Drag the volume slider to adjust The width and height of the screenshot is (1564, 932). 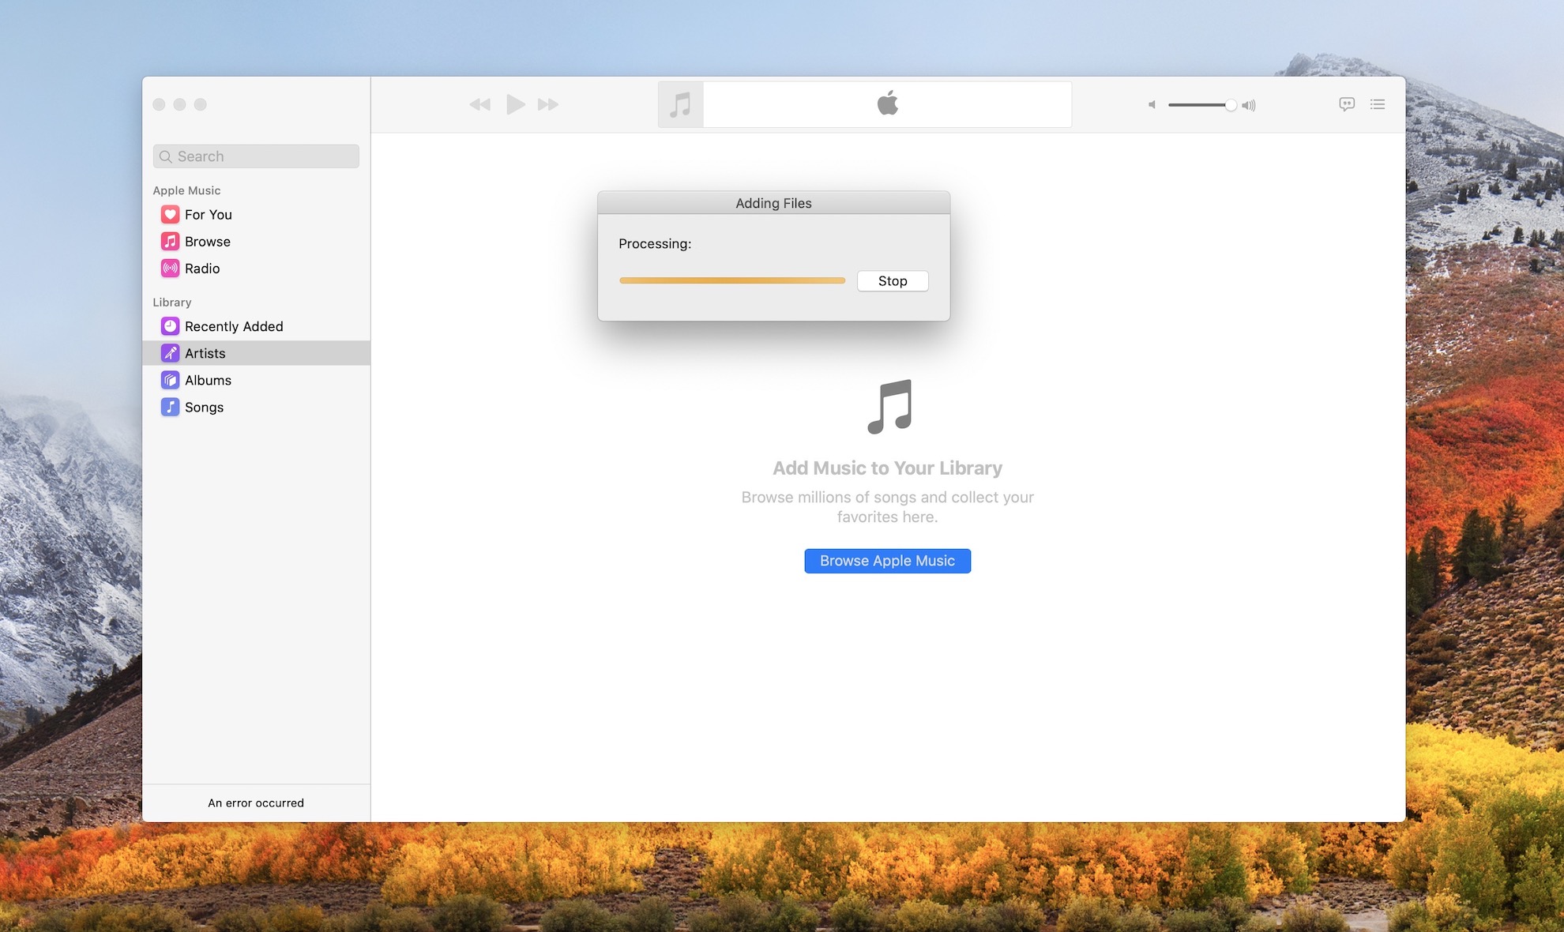pos(1230,104)
